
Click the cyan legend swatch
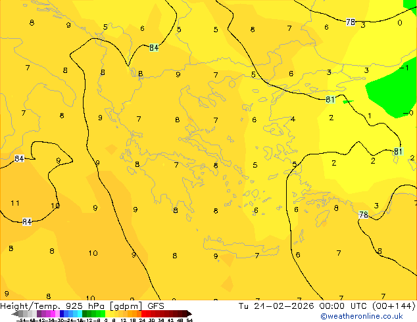(x=80, y=313)
